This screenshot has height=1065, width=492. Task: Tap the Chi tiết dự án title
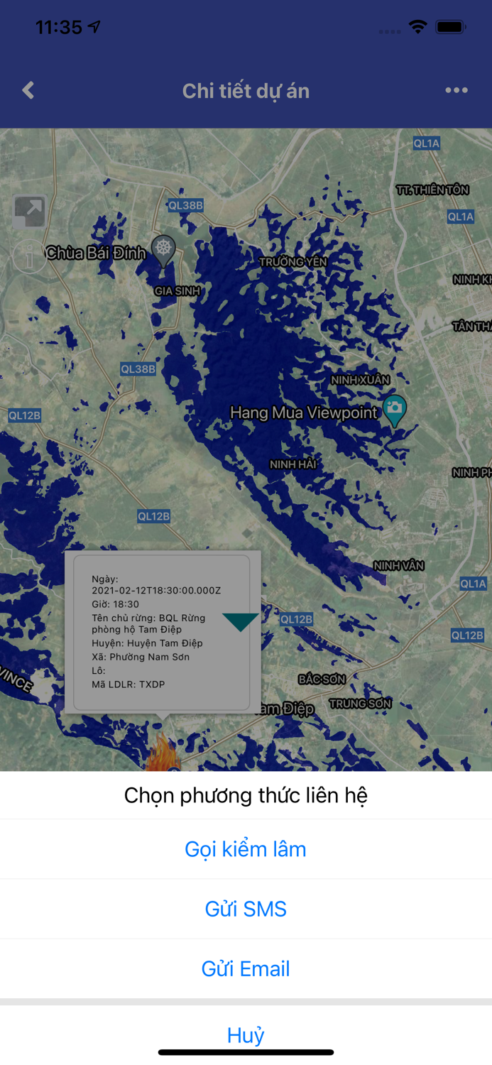pos(246,91)
